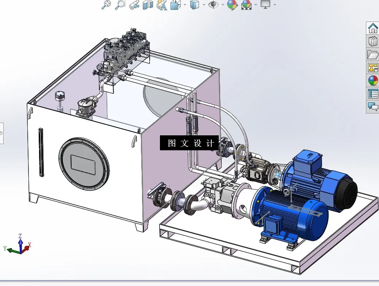Toggle the Section View tool
The width and height of the screenshot is (379, 286).
pyautogui.click(x=148, y=4)
